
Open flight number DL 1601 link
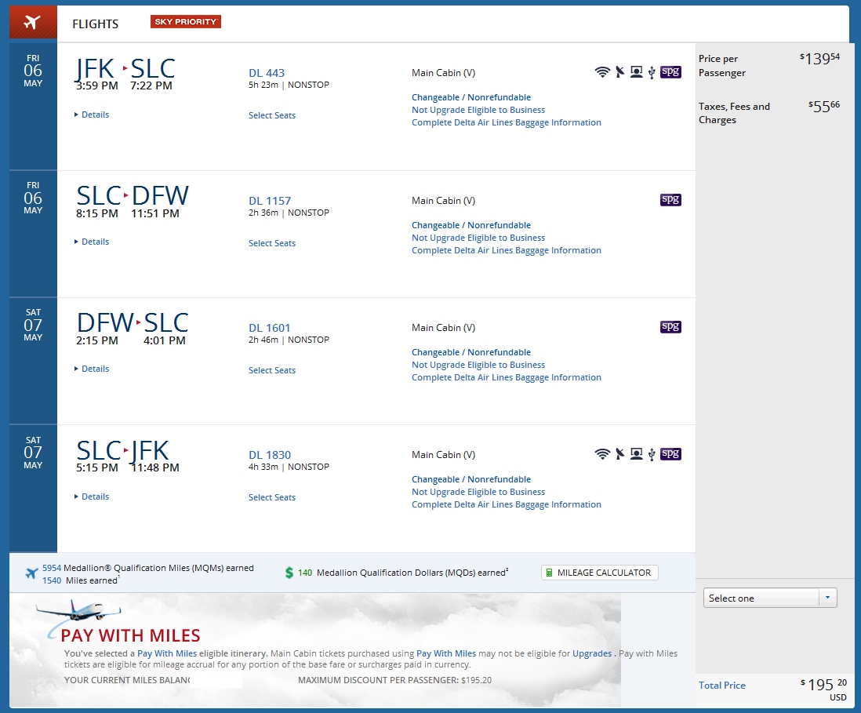click(x=270, y=328)
